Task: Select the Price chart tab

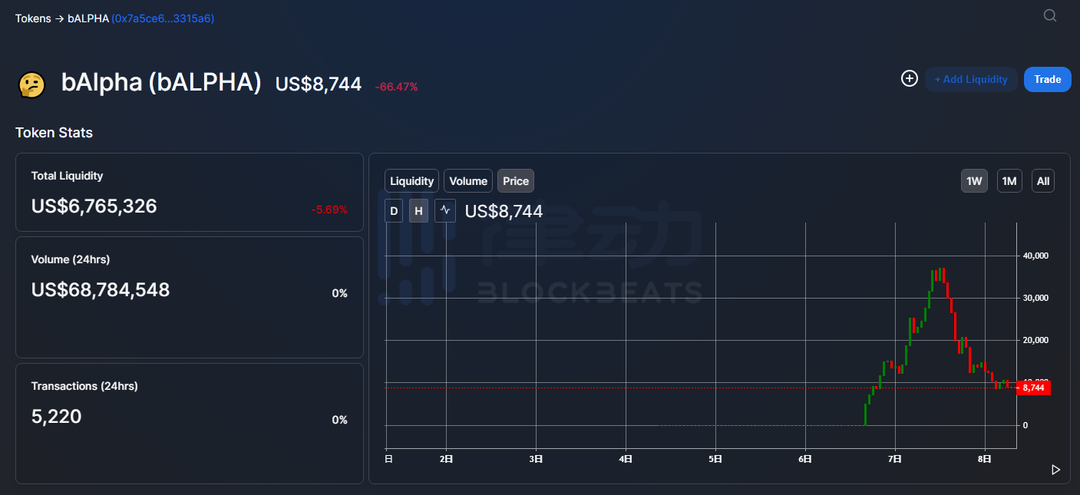Action: 516,181
